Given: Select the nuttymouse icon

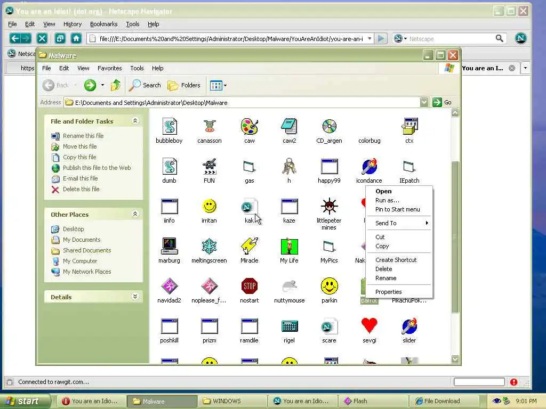Looking at the screenshot, I should (x=289, y=286).
